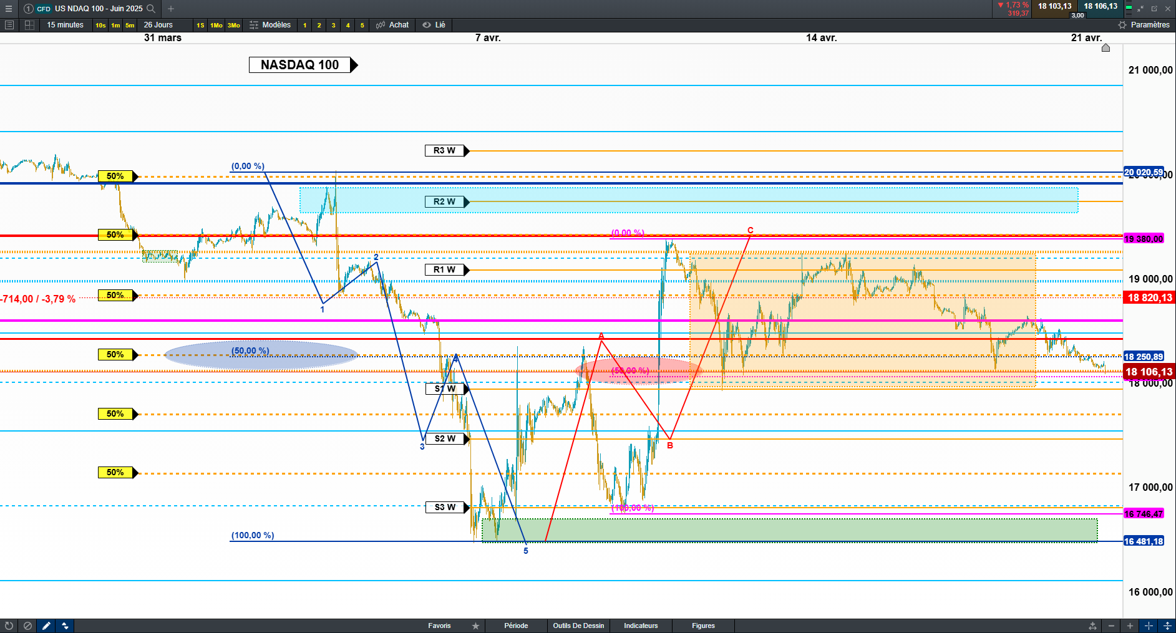The image size is (1176, 633).
Task: Open the list view icon
Action: (9, 25)
